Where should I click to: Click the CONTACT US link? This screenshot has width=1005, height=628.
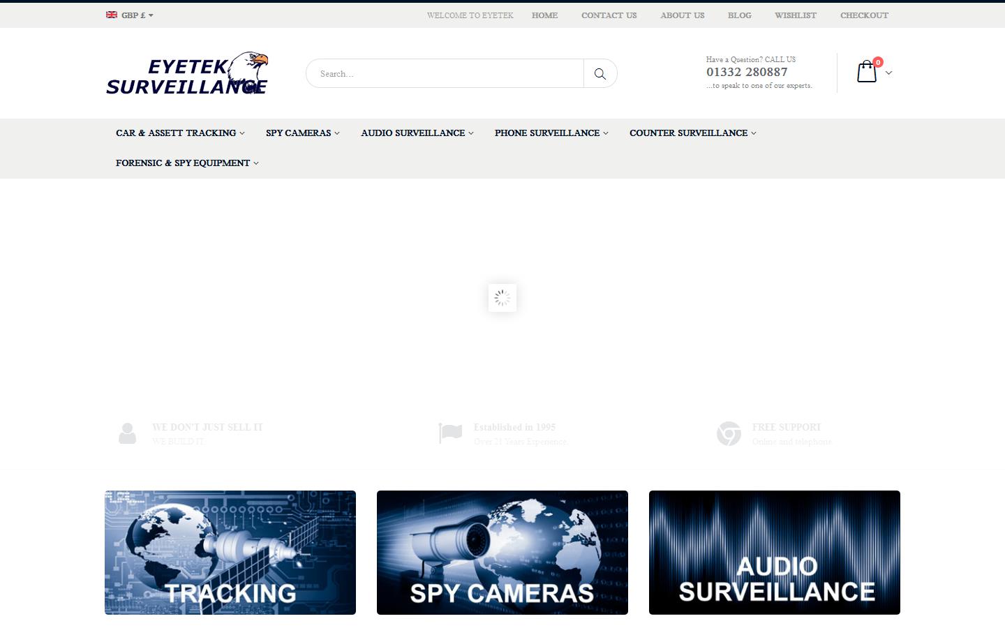tap(608, 15)
